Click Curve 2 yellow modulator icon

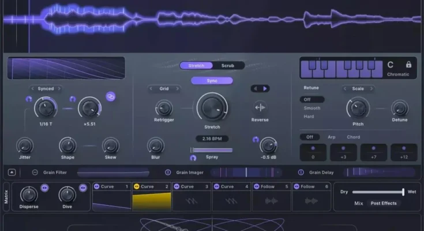(x=136, y=187)
